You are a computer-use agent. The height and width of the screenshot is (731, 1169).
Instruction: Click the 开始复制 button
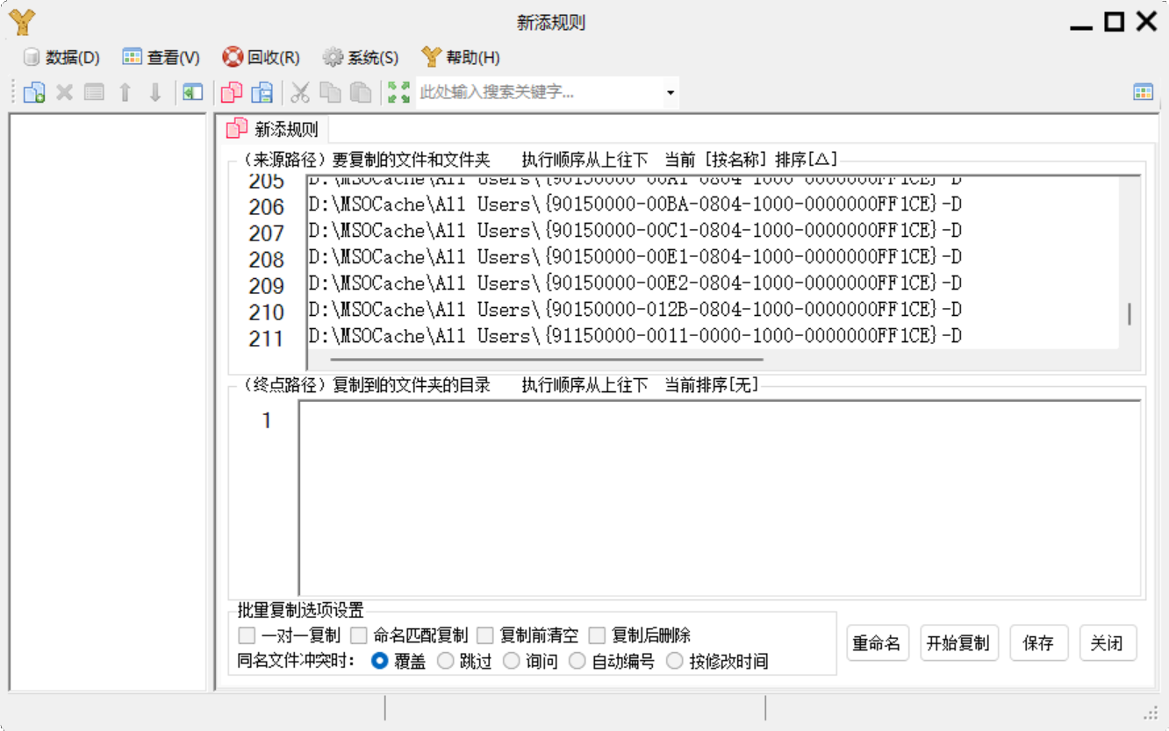(x=958, y=643)
